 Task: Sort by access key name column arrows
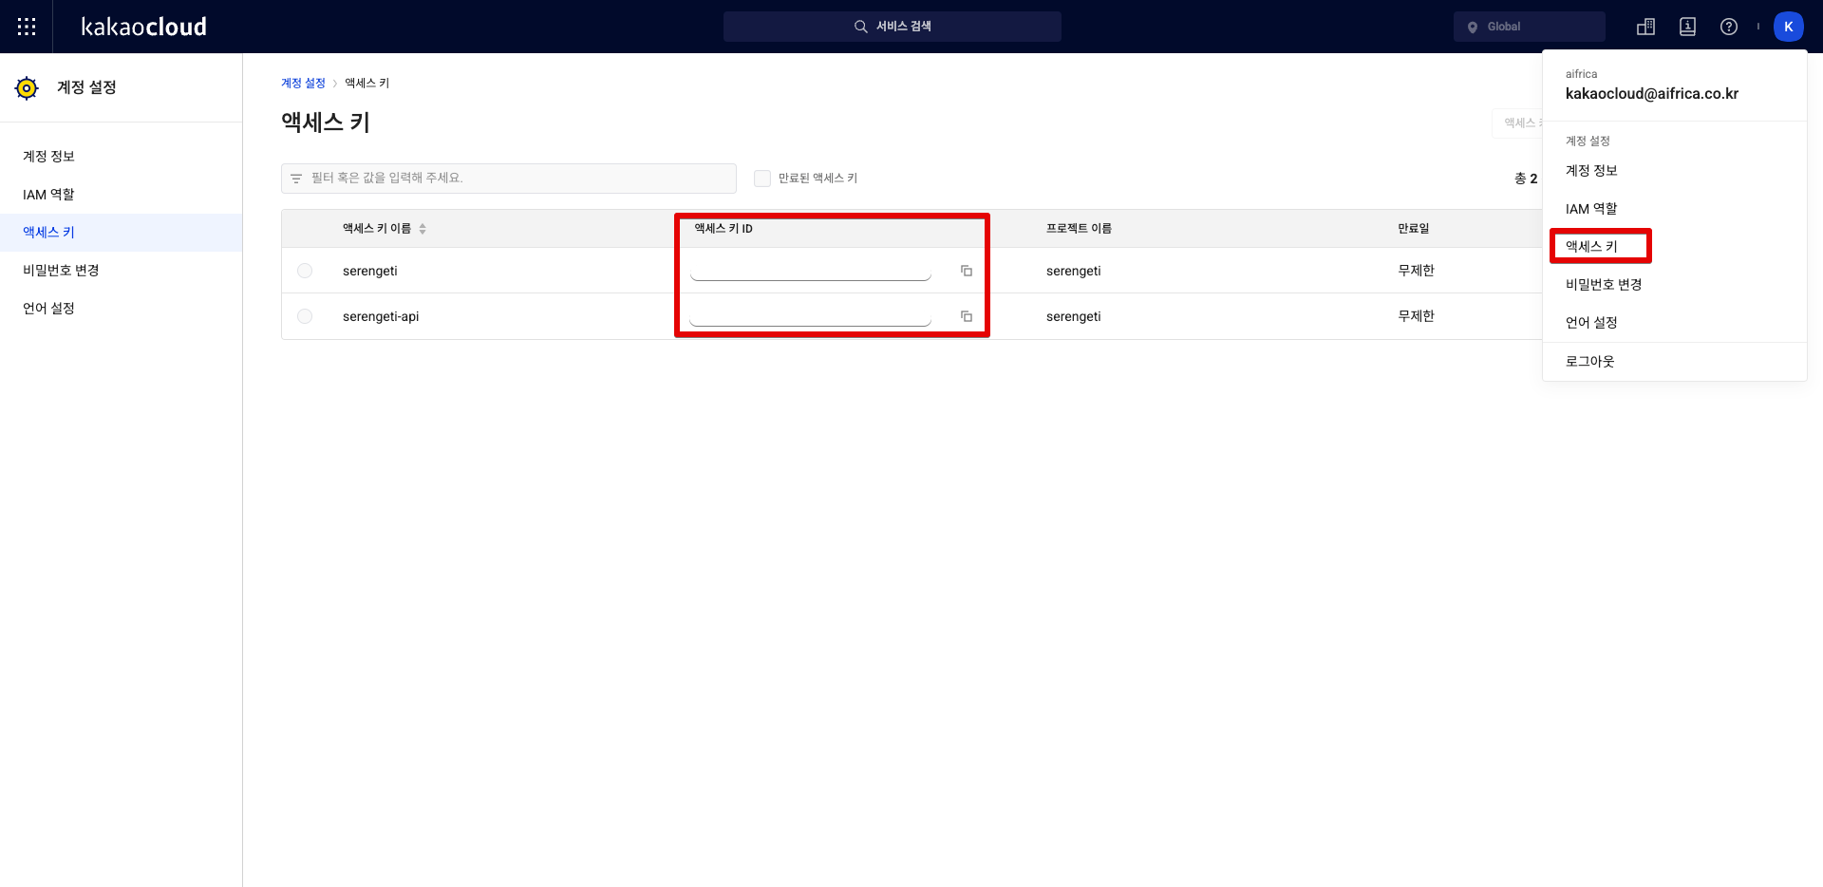[423, 229]
